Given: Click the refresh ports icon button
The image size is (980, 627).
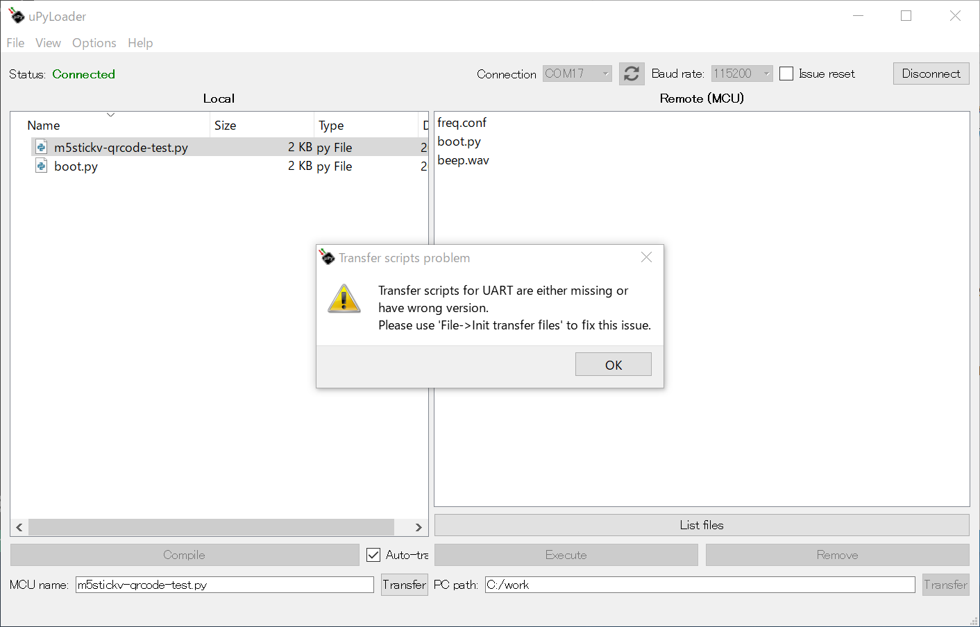Looking at the screenshot, I should 631,74.
